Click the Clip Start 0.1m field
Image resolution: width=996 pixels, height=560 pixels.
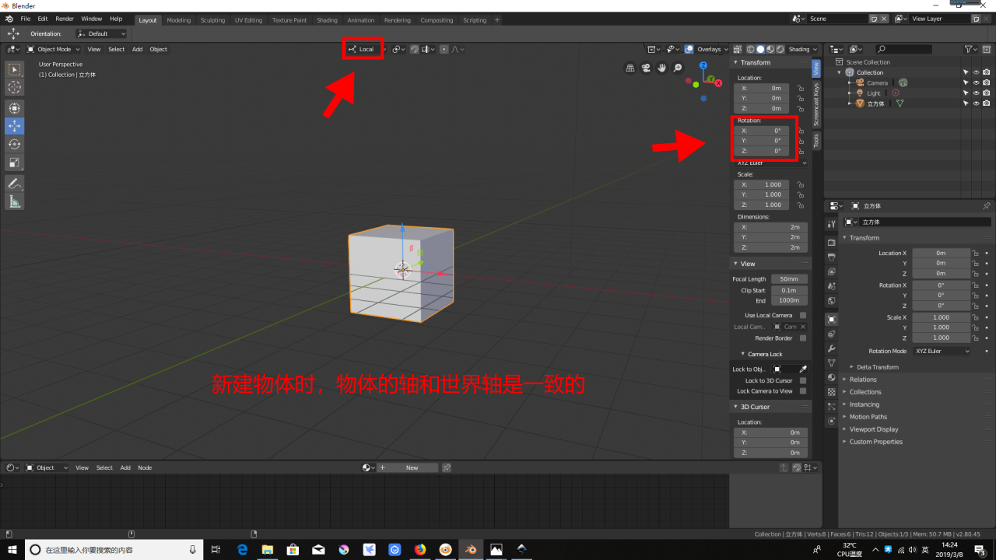click(789, 290)
